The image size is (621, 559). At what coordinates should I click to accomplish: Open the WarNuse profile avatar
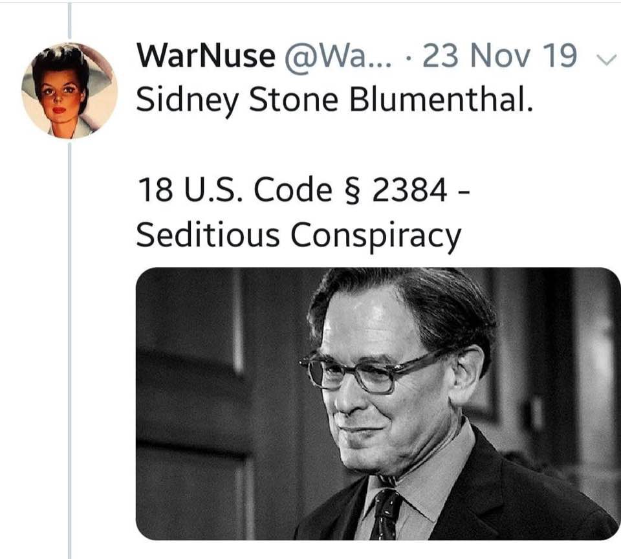pos(70,91)
